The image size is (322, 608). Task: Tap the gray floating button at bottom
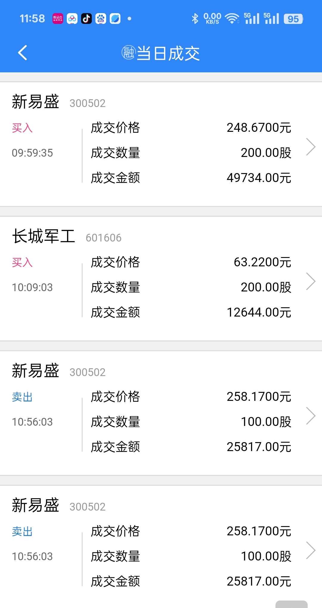(292, 604)
